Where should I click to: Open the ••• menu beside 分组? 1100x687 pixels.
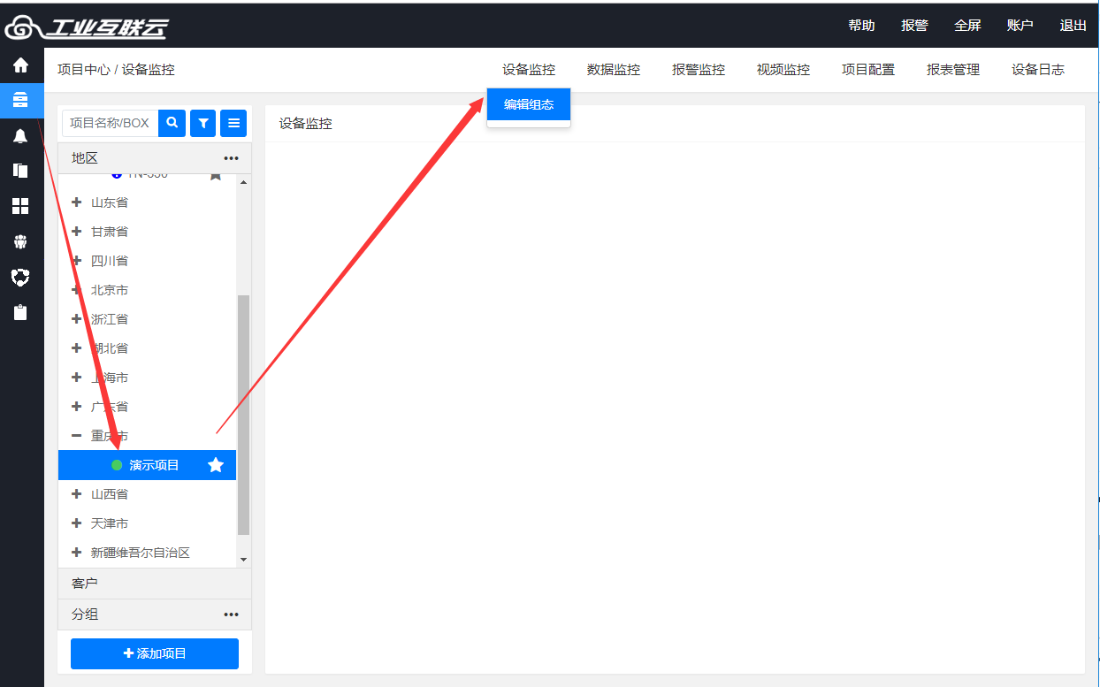pyautogui.click(x=232, y=614)
